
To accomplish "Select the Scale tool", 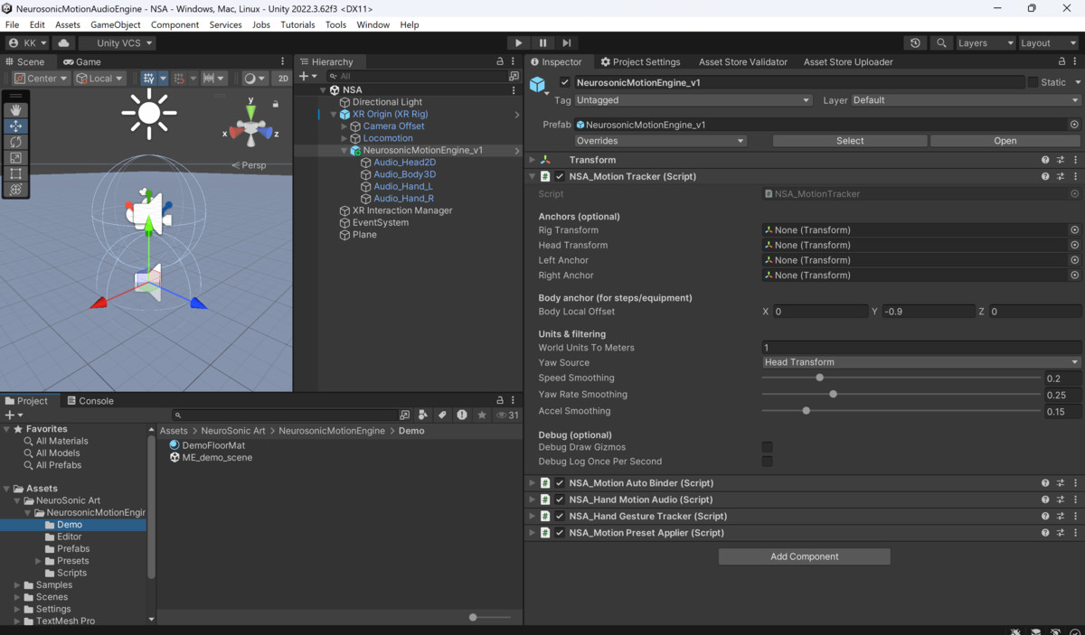I will (x=14, y=158).
